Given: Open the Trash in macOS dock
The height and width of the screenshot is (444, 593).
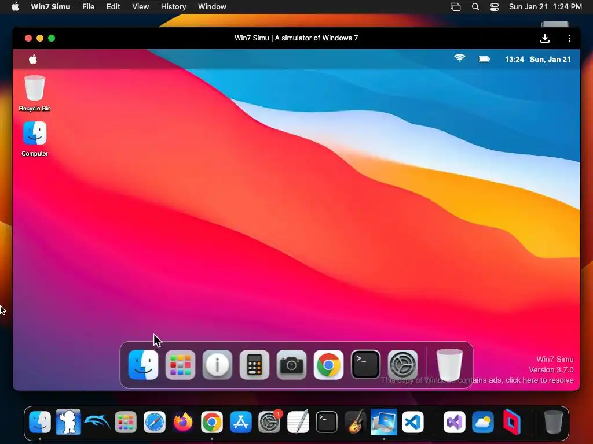Looking at the screenshot, I should [553, 422].
